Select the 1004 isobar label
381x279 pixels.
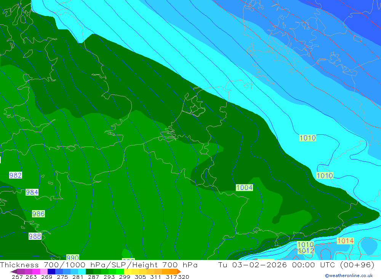pos(245,187)
